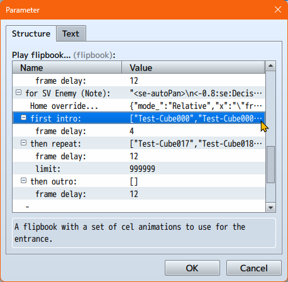Select frame delay value 4
The height and width of the screenshot is (282, 288).
coord(131,131)
